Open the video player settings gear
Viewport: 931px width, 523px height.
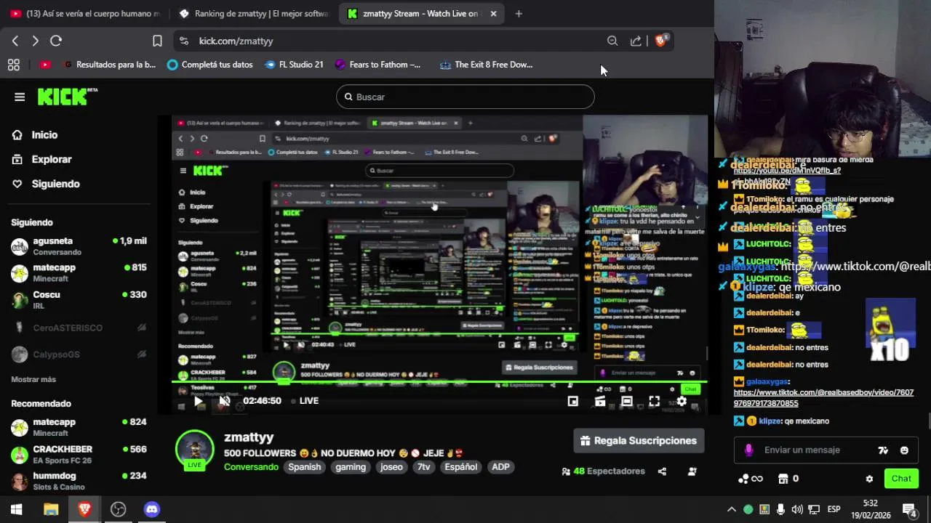click(682, 401)
